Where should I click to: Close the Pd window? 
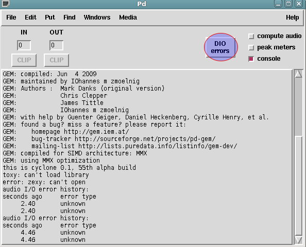pyautogui.click(x=299, y=4)
